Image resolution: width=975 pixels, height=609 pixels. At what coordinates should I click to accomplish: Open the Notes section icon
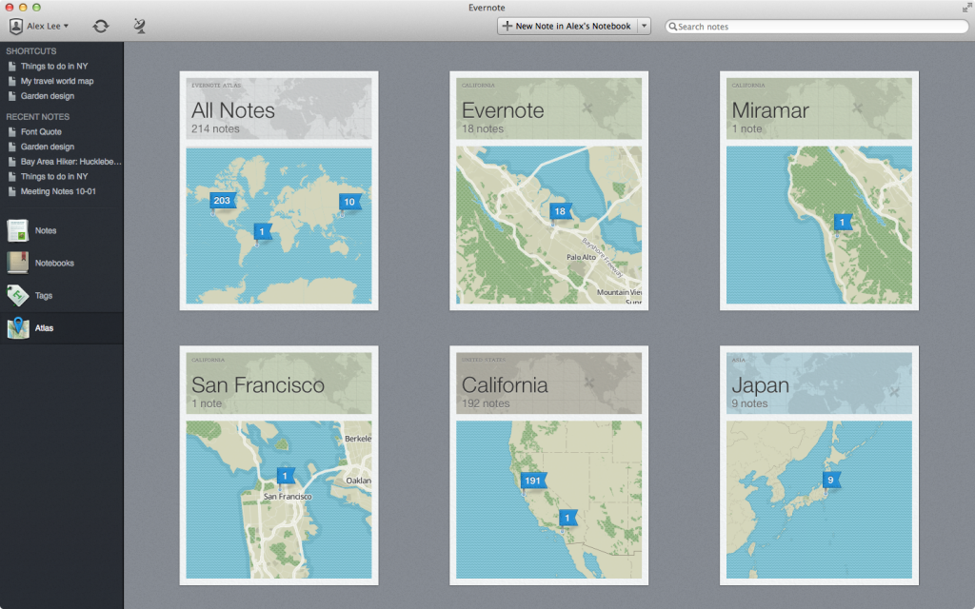[18, 230]
